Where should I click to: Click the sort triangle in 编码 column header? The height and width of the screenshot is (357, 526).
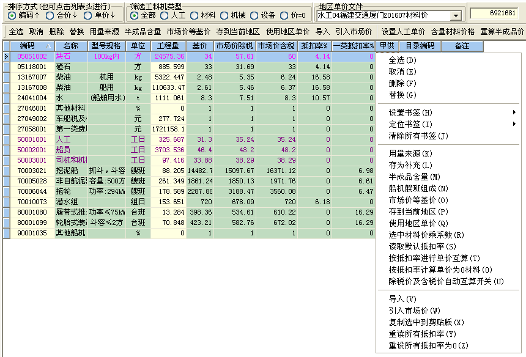pos(48,46)
